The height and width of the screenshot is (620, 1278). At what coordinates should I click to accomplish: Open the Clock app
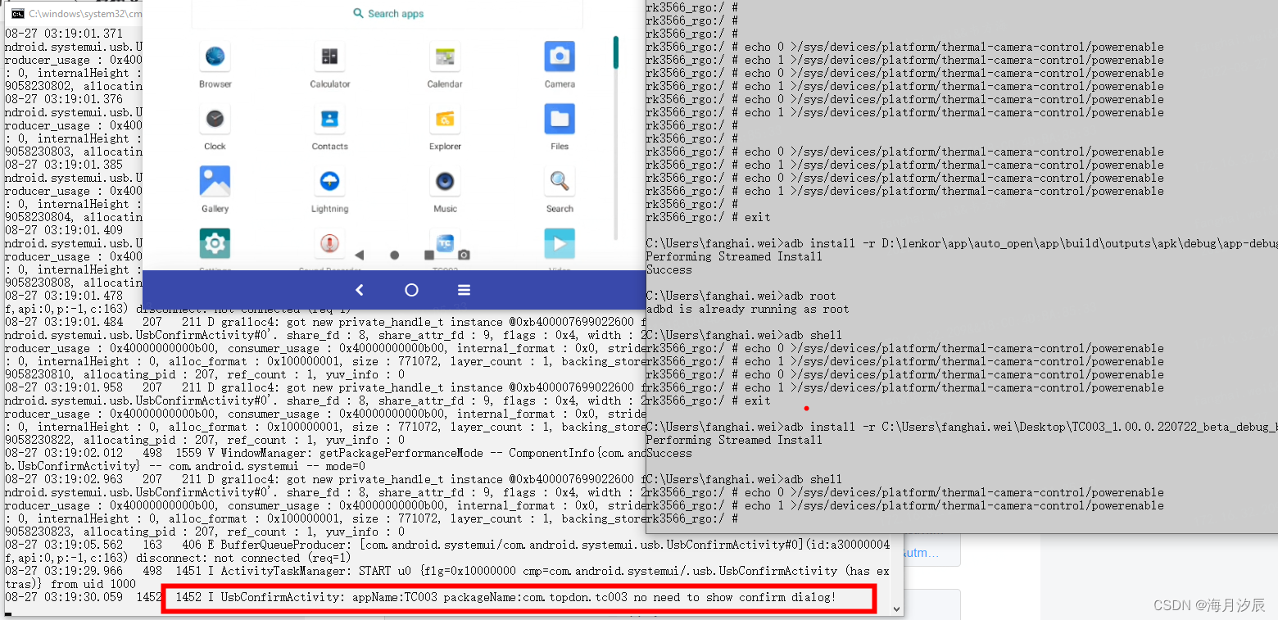click(x=215, y=120)
